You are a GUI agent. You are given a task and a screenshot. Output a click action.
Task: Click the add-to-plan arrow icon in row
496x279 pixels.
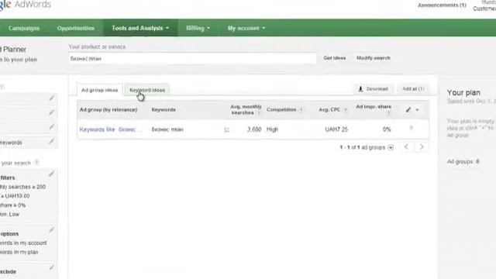(412, 128)
